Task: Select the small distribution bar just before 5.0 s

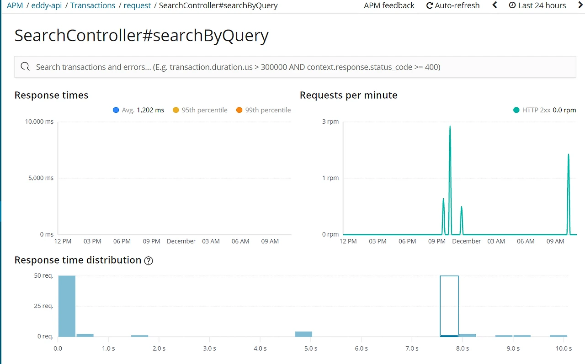Action: pos(303,334)
